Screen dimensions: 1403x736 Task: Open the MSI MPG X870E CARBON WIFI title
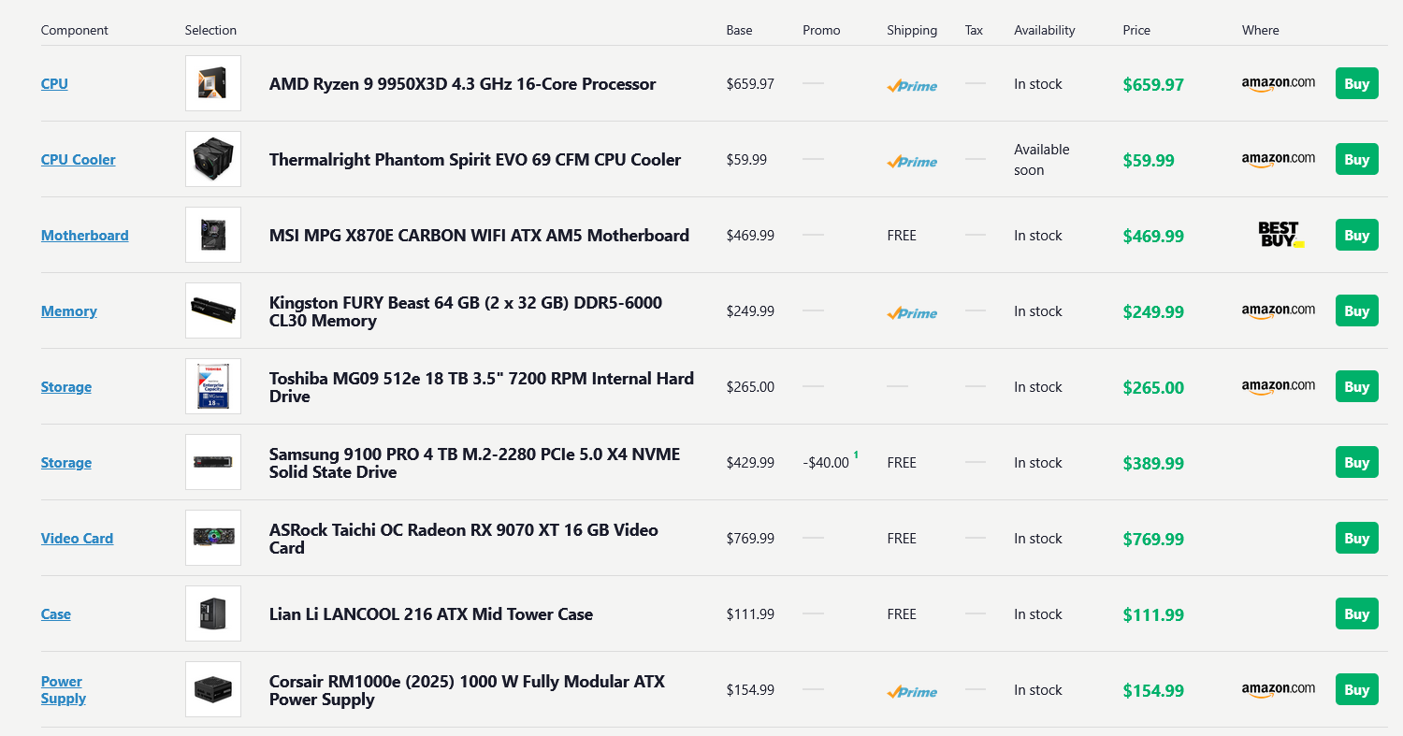tap(479, 236)
